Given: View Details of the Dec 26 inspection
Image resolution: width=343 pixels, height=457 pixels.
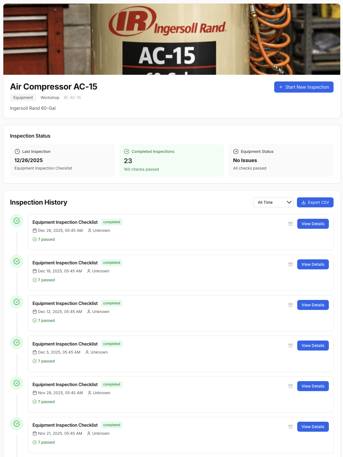Looking at the screenshot, I should (313, 224).
